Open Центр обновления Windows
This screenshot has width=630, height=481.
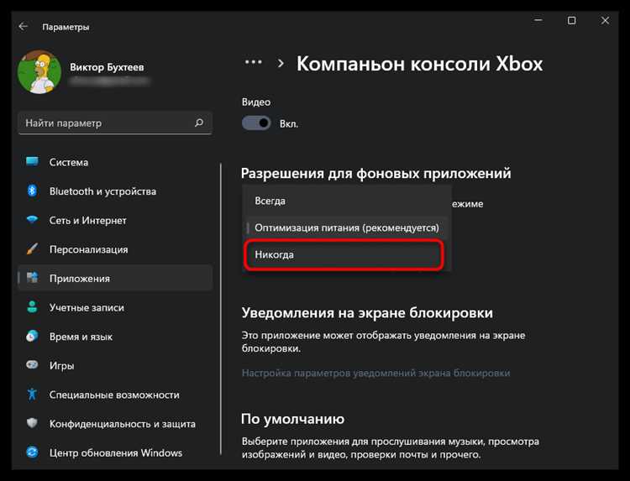click(115, 453)
